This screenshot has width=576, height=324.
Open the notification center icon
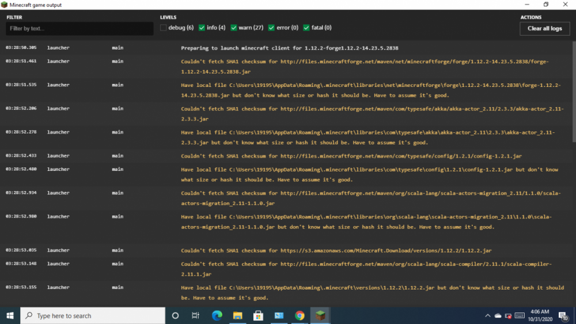coord(564,316)
